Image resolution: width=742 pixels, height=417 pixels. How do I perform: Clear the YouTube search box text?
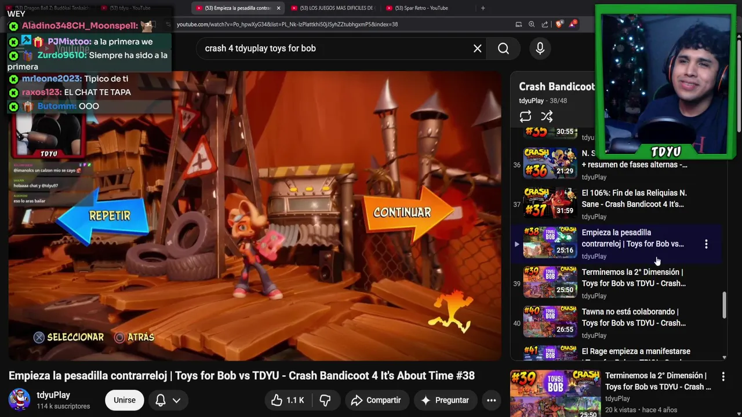pos(477,49)
